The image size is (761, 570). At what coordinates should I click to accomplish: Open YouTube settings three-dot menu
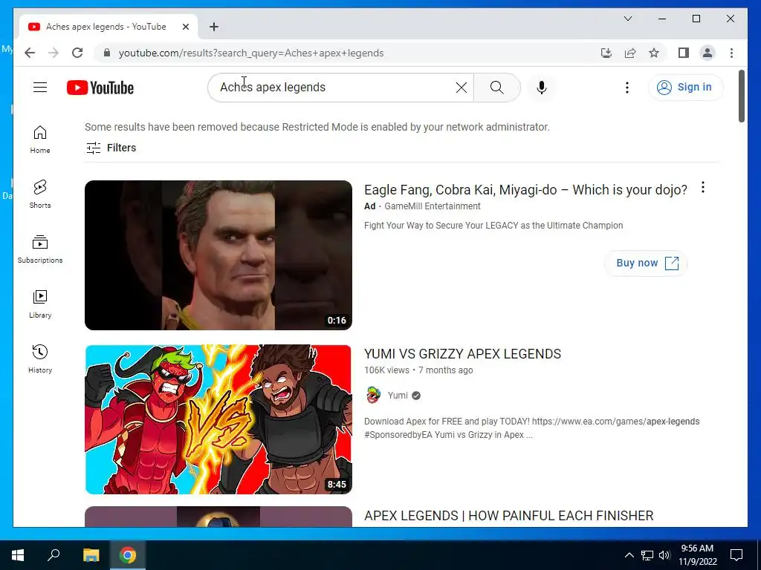[627, 88]
